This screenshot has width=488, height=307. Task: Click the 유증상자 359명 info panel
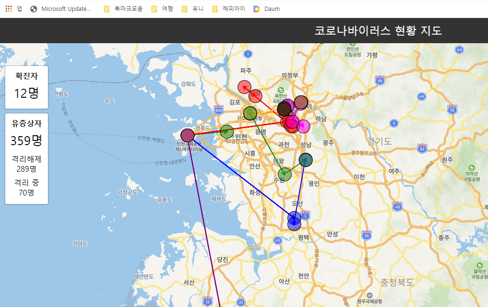(x=27, y=158)
